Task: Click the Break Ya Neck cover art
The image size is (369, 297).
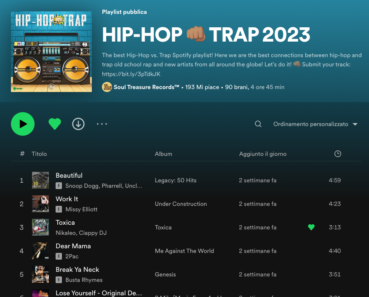Action: tap(40, 274)
